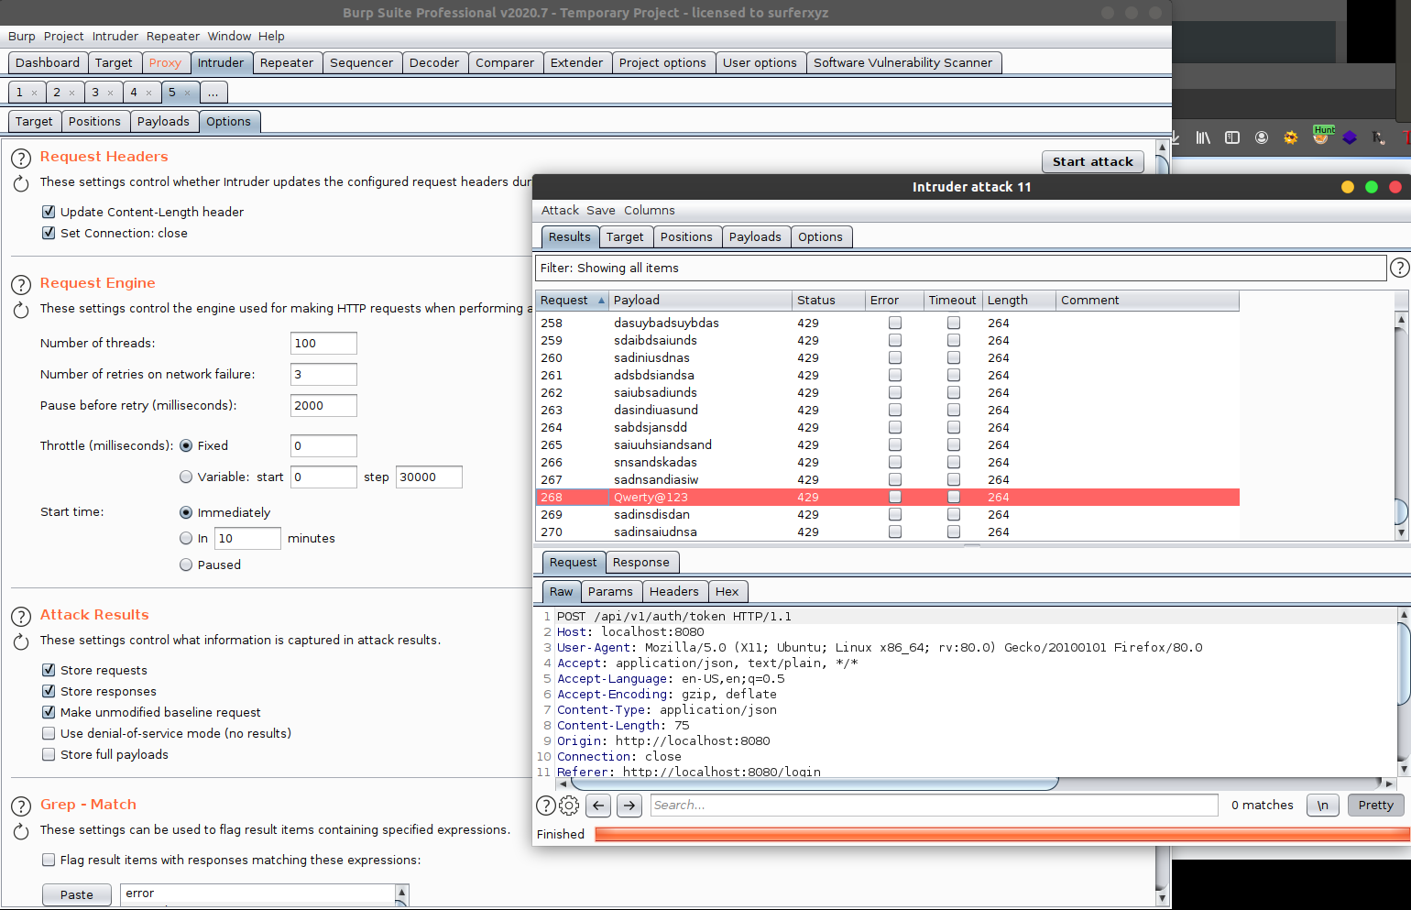
Task: Sort results by Request column arrow
Action: tap(601, 301)
